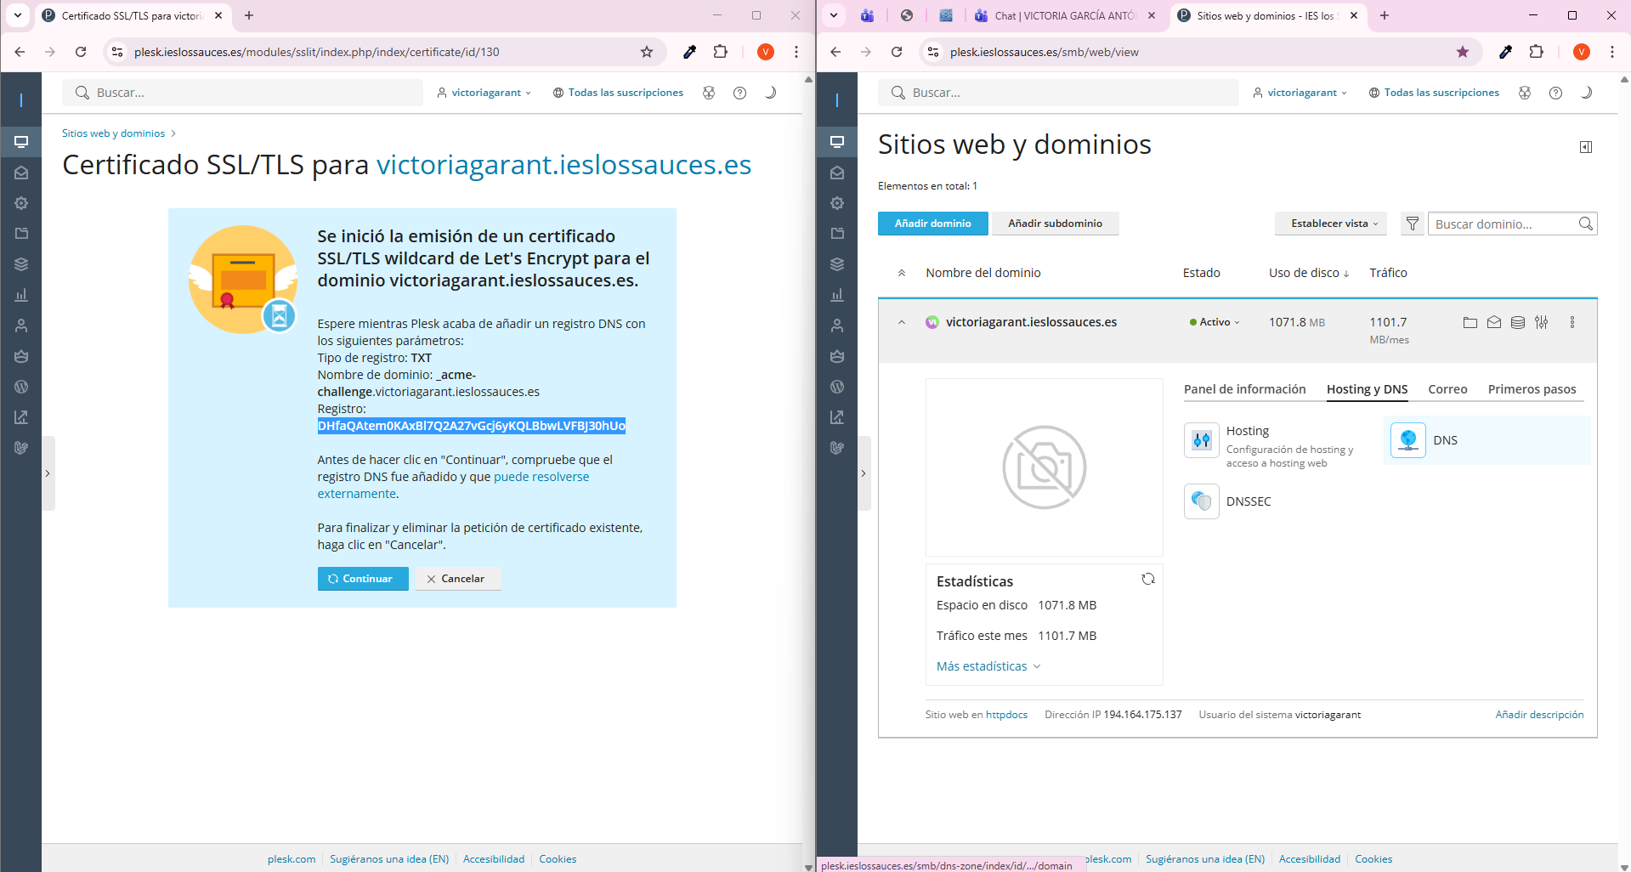Image resolution: width=1631 pixels, height=872 pixels.
Task: Refresh statistics with the reload icon
Action: pos(1147,579)
